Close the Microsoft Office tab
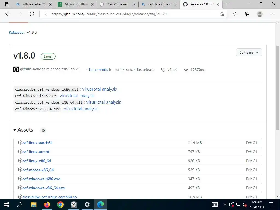Screen dimensions: 280x210 92,4
